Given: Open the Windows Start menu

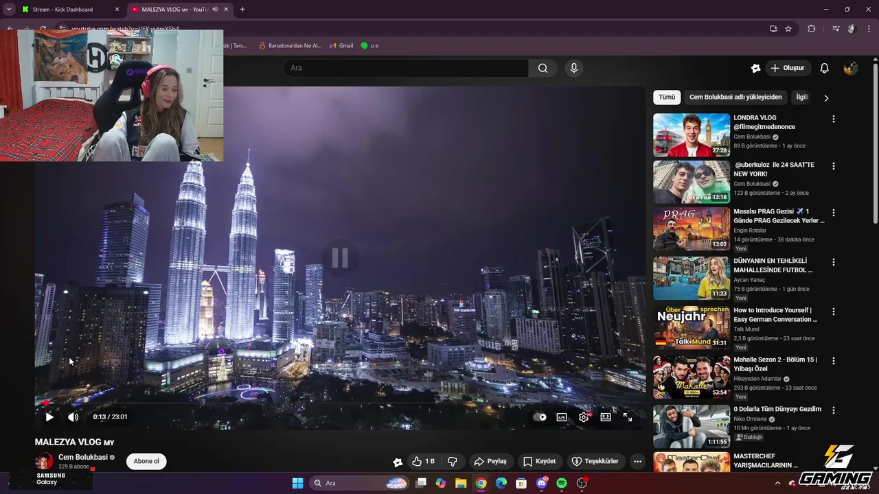Looking at the screenshot, I should point(297,483).
